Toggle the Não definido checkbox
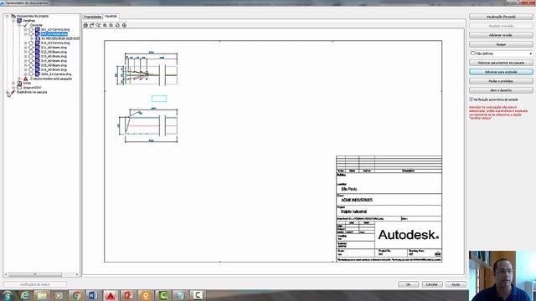The width and height of the screenshot is (536, 301). click(473, 54)
